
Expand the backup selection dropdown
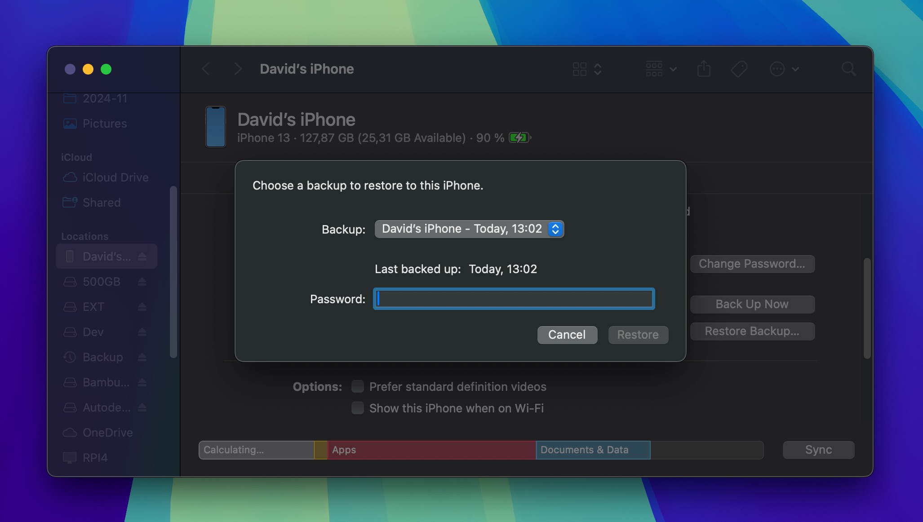(x=555, y=229)
